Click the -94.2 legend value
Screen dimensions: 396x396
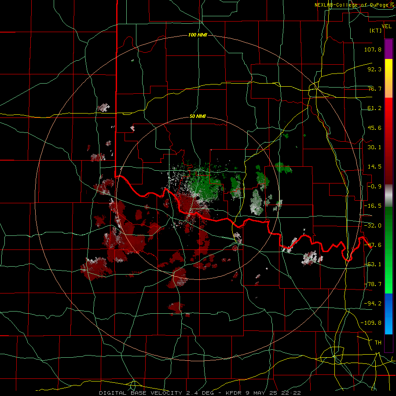click(373, 304)
